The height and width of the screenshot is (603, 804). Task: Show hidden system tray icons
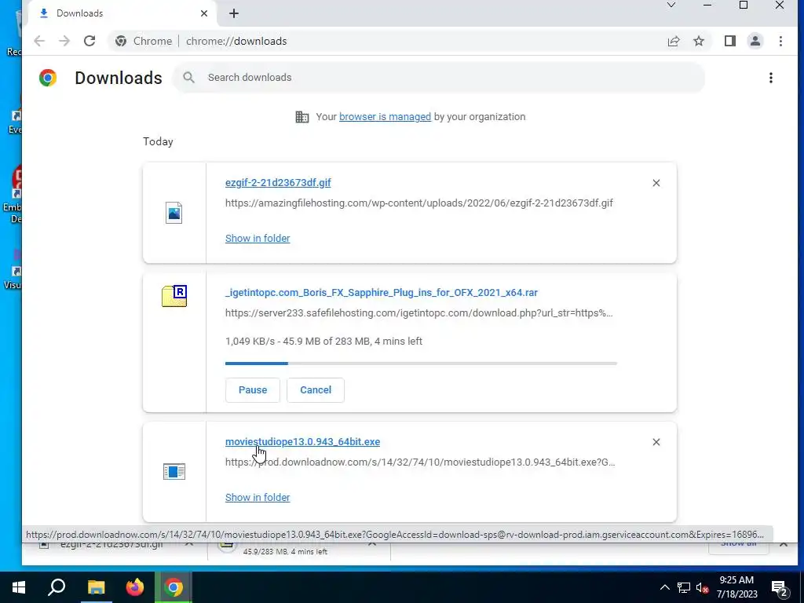[664, 587]
